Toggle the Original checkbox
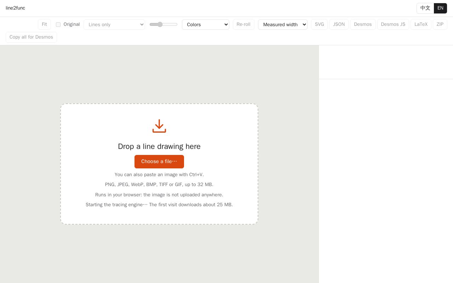The width and height of the screenshot is (453, 283). pos(58,24)
